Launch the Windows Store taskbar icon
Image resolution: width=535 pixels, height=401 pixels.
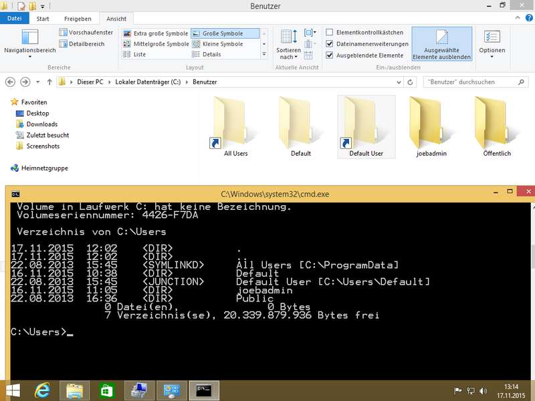[x=105, y=390]
